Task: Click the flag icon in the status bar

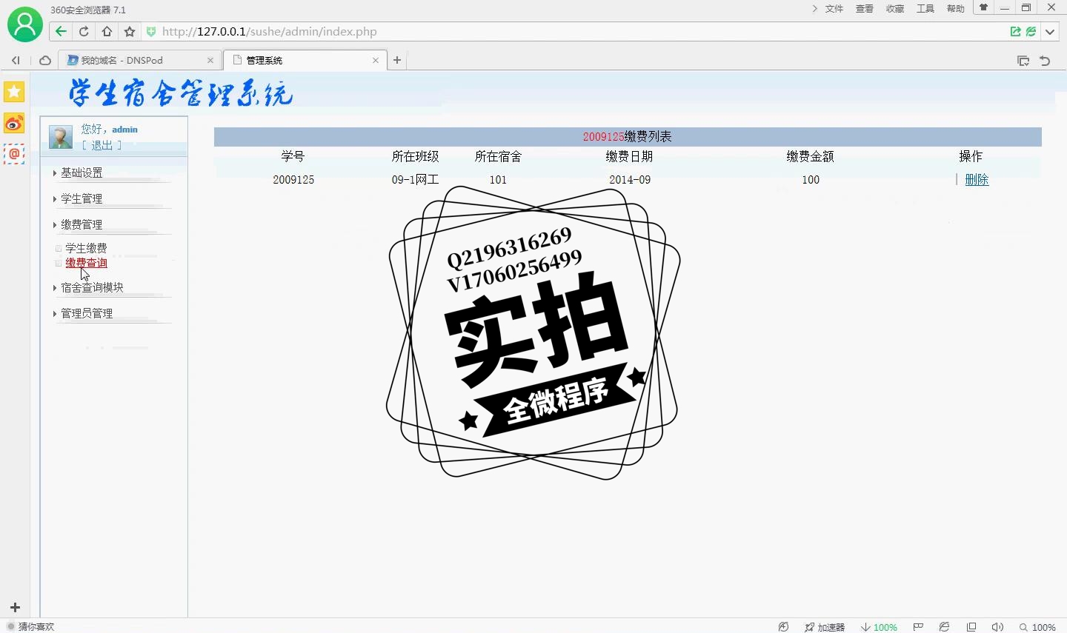Action: click(x=918, y=626)
